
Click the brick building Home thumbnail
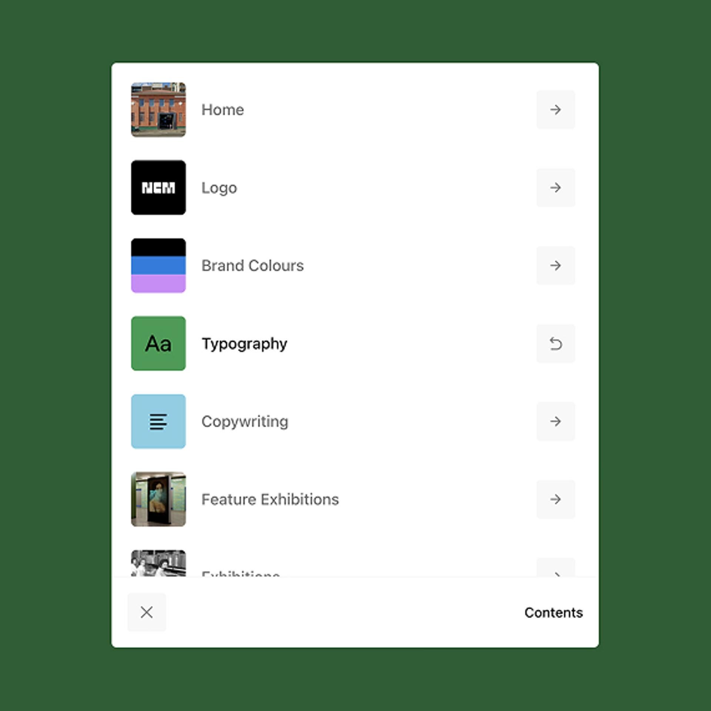(158, 110)
